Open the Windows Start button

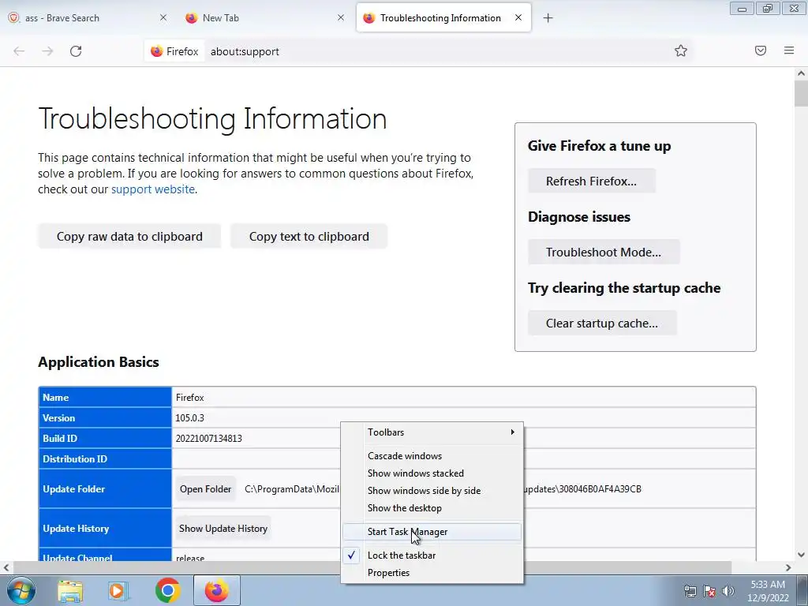(21, 590)
